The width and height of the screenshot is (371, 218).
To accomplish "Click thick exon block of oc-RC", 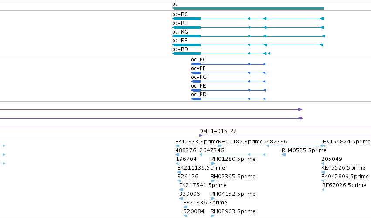I will click(x=187, y=19).
